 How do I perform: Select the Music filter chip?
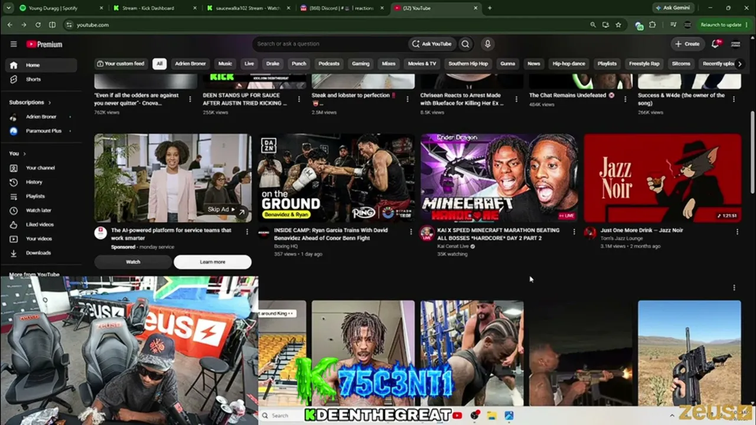click(225, 64)
